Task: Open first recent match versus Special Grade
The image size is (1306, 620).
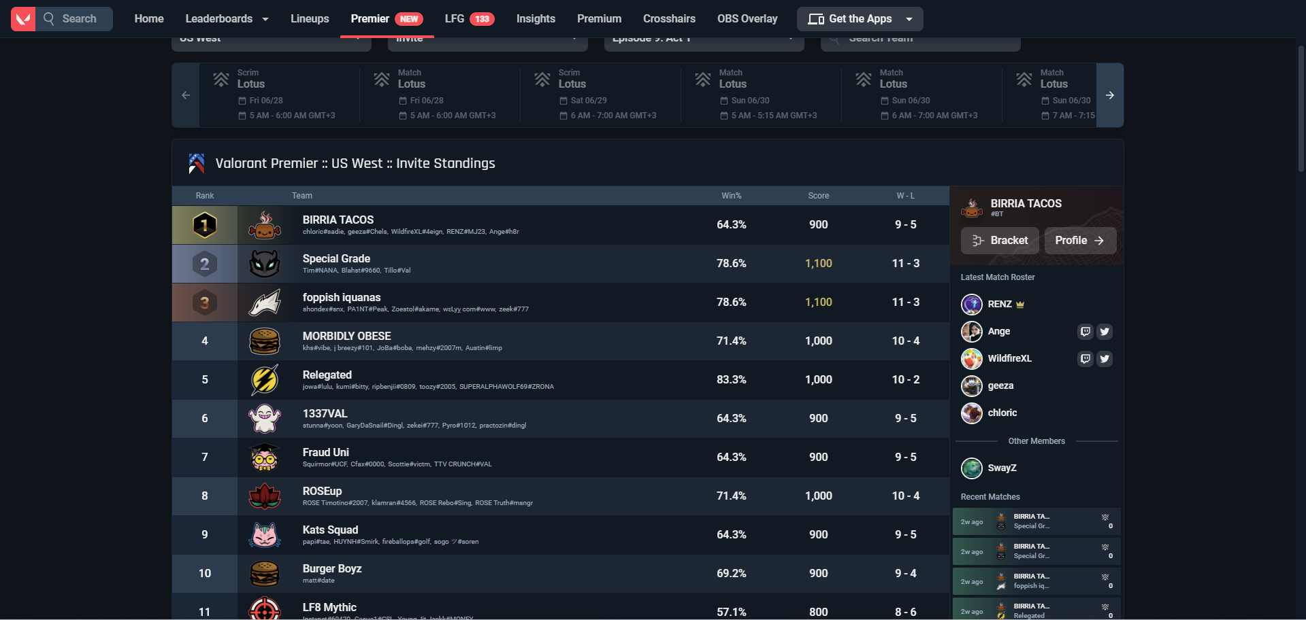Action: pos(1036,522)
